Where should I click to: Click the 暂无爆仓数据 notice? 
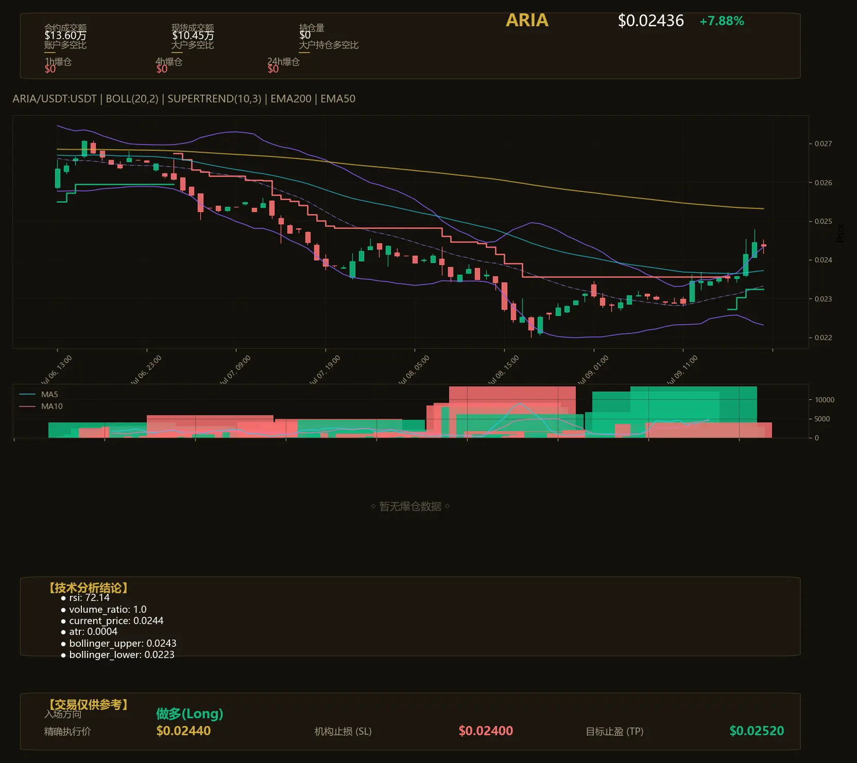[x=410, y=506]
